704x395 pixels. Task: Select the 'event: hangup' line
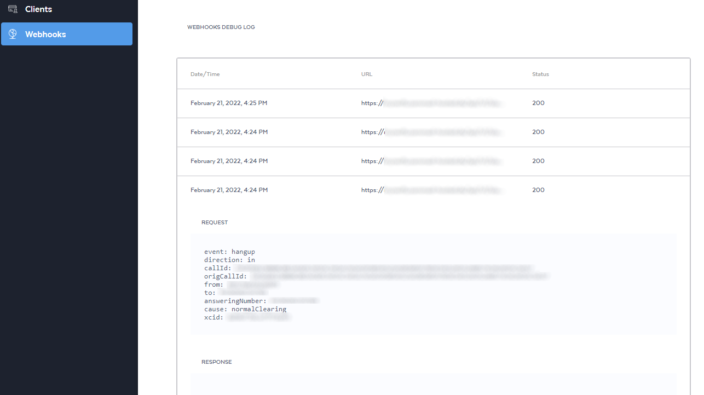pos(229,252)
